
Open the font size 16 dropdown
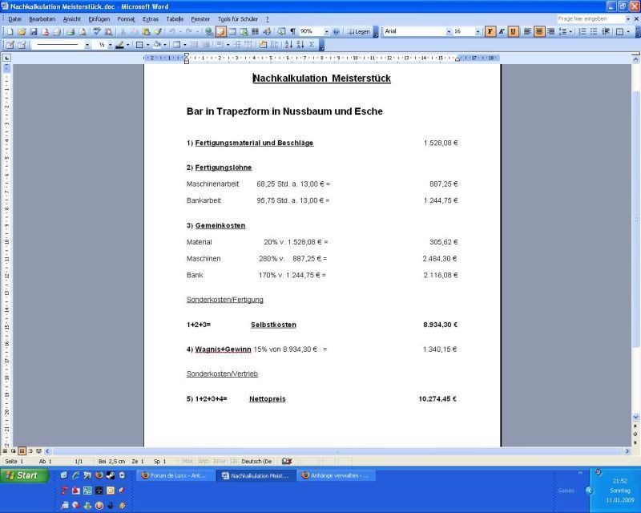click(x=478, y=31)
